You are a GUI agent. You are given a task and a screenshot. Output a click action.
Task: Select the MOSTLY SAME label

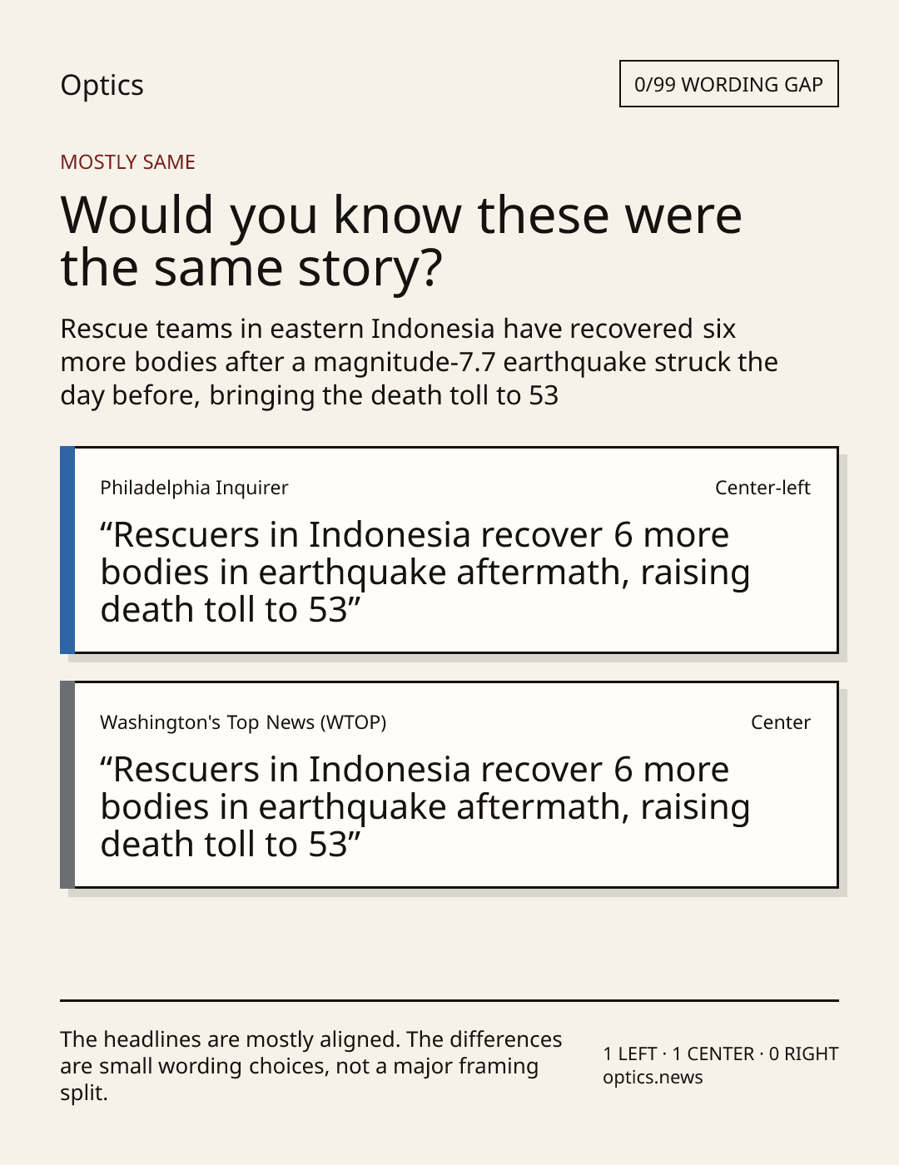[x=127, y=162]
